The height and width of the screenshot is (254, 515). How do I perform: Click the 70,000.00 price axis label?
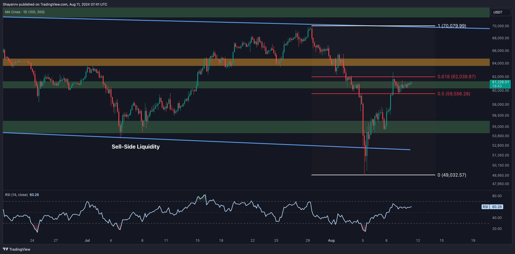(500, 26)
